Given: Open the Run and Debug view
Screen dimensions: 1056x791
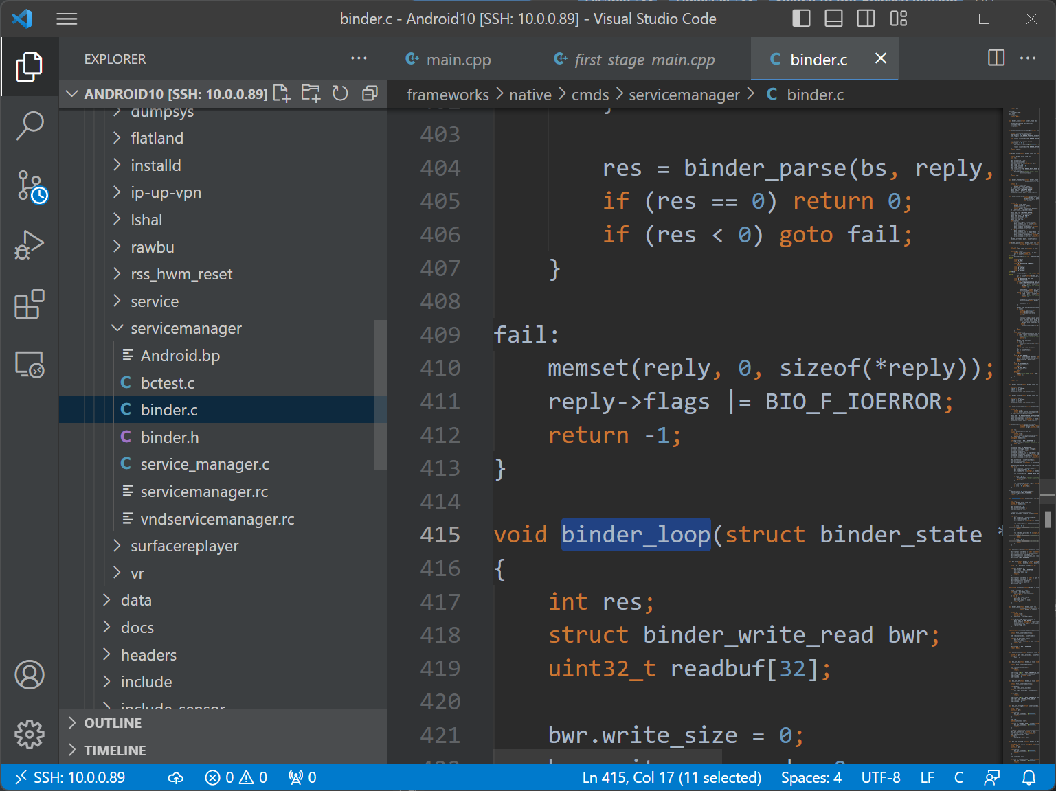Looking at the screenshot, I should (x=30, y=245).
